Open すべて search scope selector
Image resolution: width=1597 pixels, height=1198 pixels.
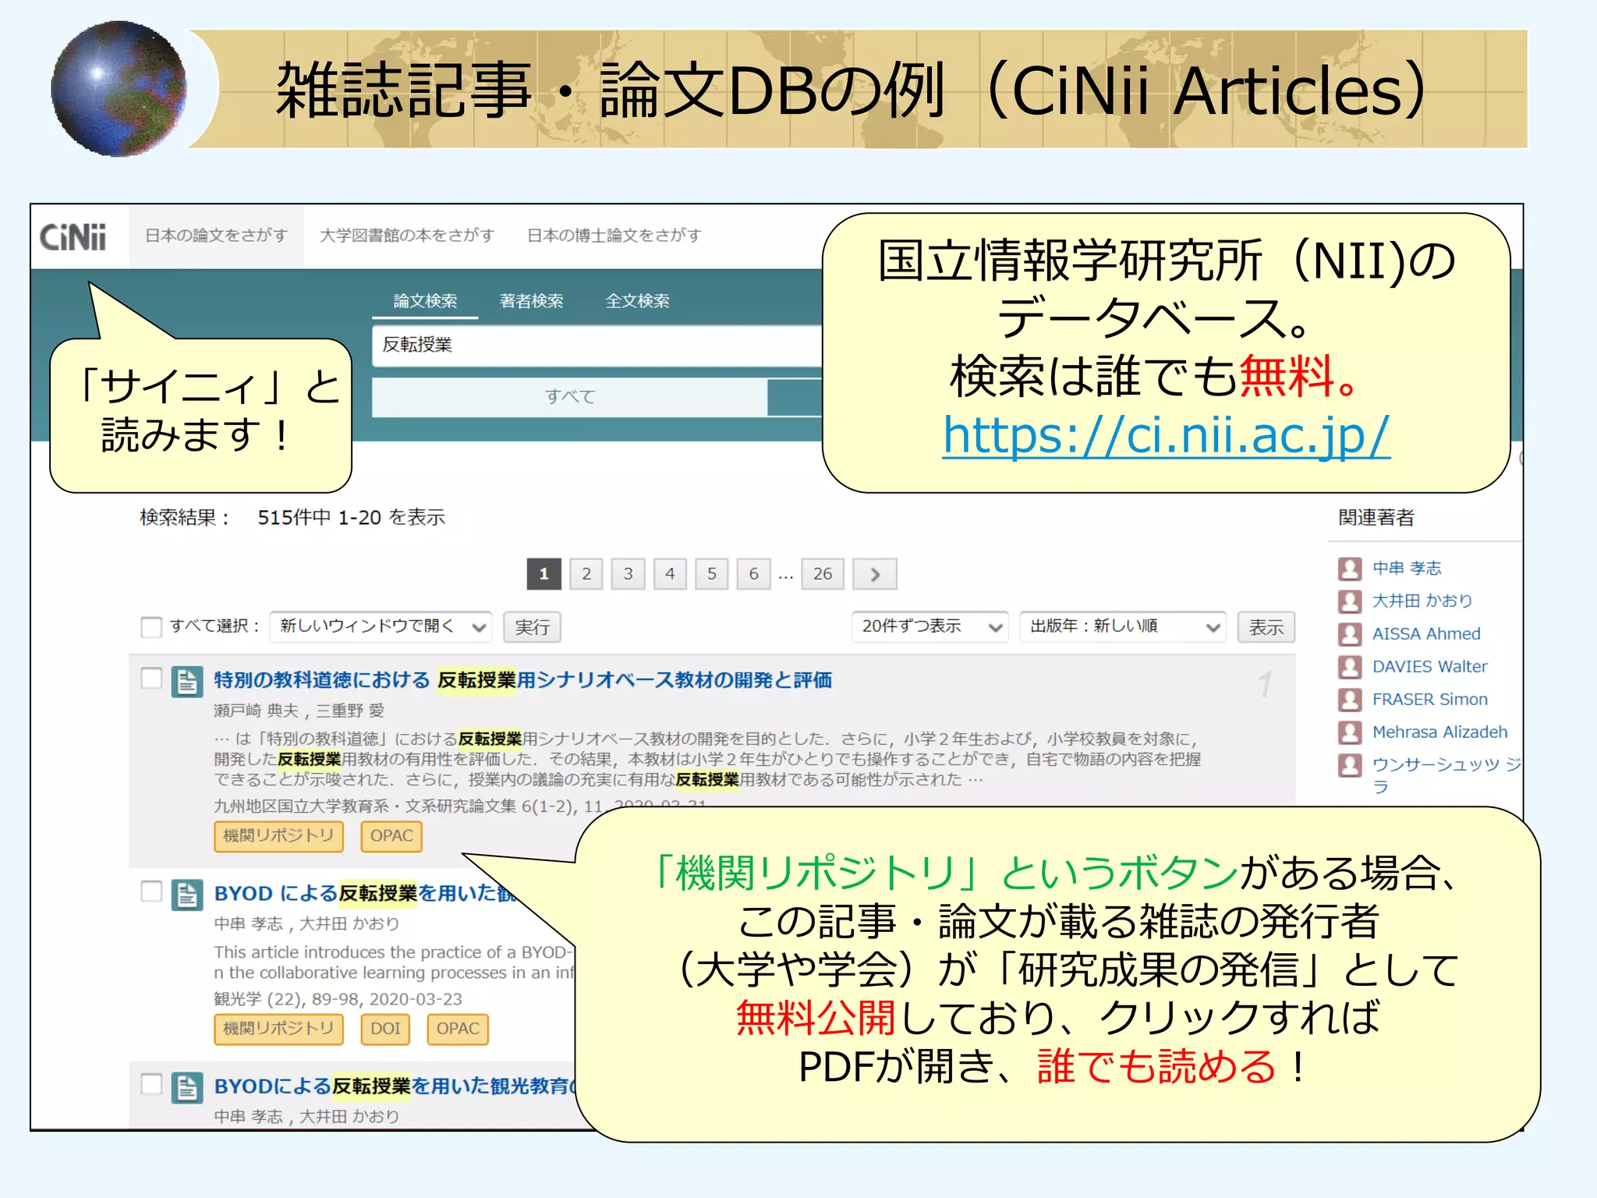(570, 397)
